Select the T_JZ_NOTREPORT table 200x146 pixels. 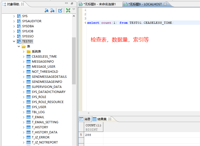[x=45, y=142]
